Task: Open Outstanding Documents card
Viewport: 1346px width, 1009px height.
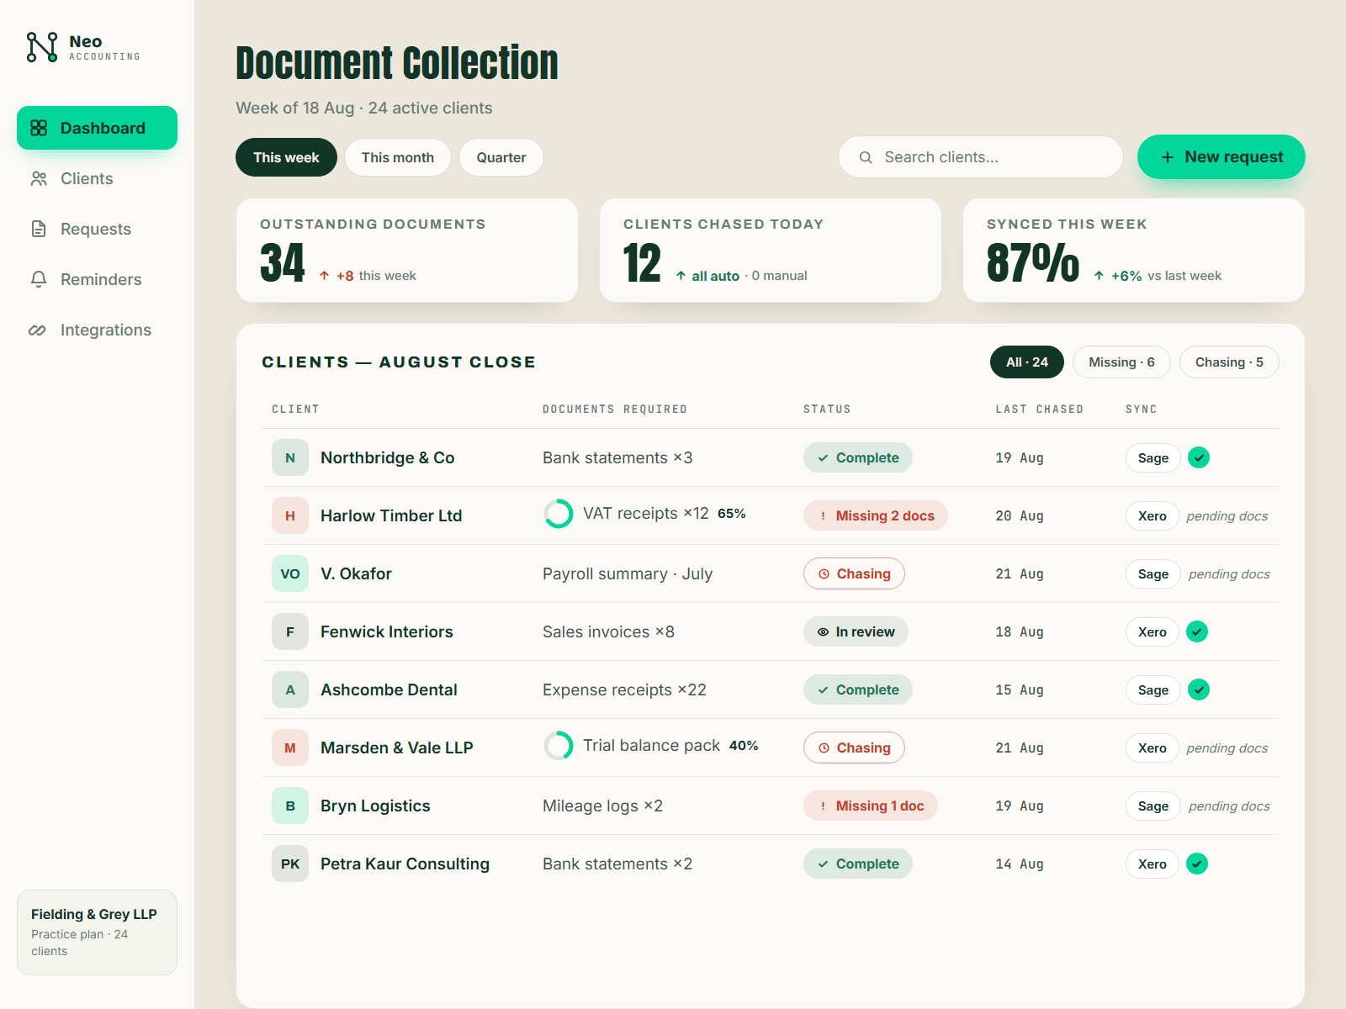Action: pos(407,250)
